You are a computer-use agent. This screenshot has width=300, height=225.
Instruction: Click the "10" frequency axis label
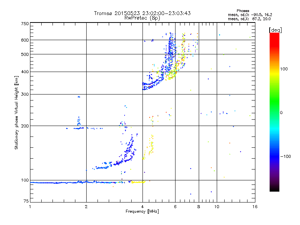click(217, 207)
